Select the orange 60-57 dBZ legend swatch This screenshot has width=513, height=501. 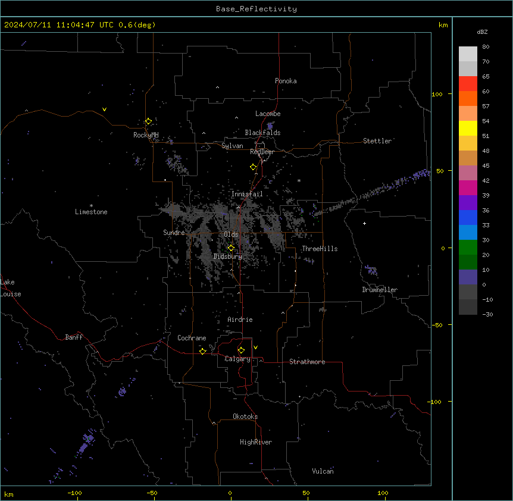tap(468, 98)
